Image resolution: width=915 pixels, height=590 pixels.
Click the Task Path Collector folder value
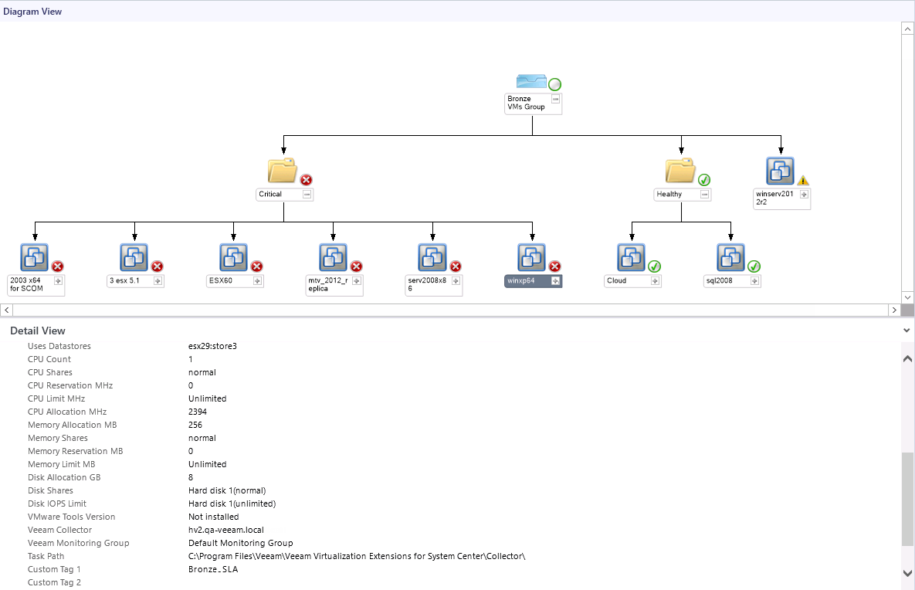pos(357,556)
